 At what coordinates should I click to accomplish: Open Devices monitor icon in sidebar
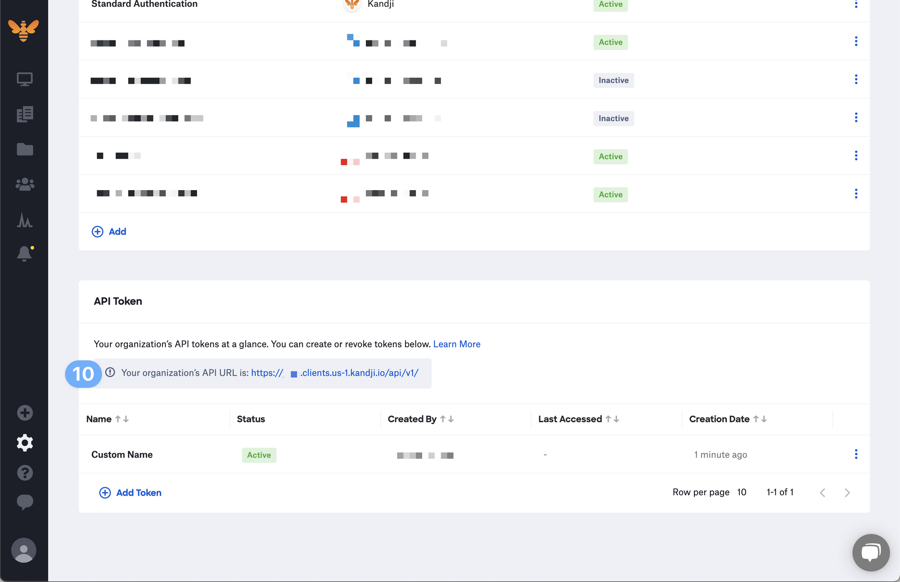pyautogui.click(x=25, y=80)
